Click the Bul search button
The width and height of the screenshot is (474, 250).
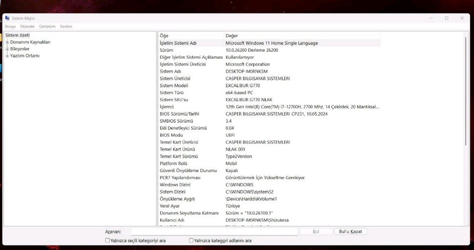(x=316, y=232)
